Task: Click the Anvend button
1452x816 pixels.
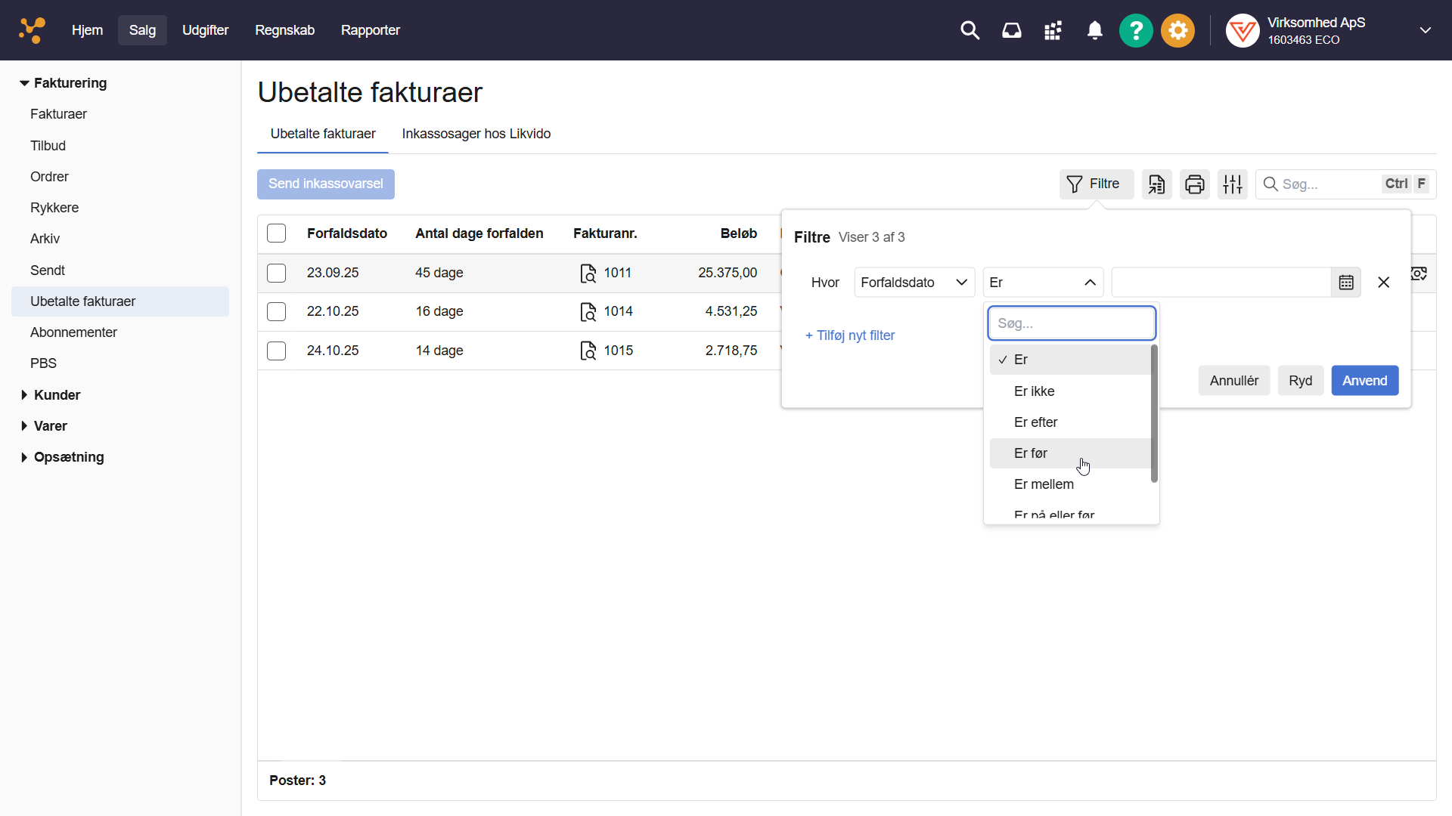Action: (1364, 381)
